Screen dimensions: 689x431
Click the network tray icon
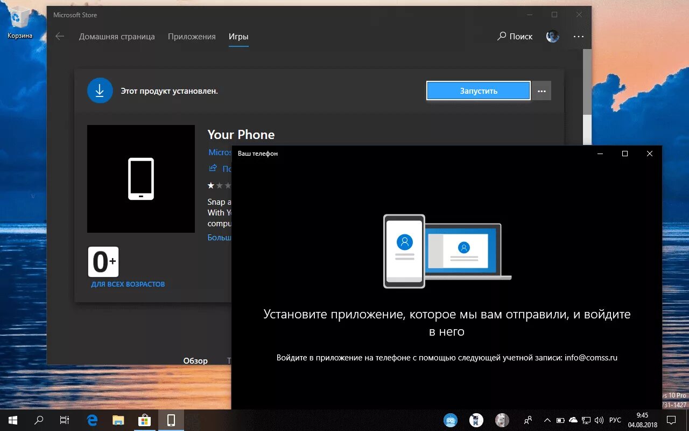click(586, 420)
